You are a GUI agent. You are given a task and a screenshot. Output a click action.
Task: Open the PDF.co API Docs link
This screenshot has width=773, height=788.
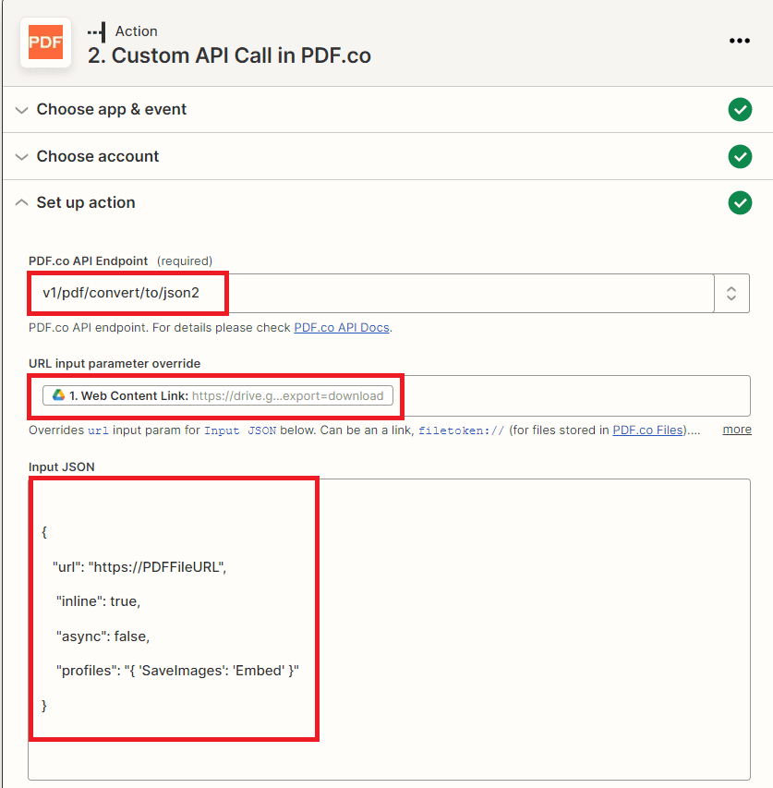342,328
